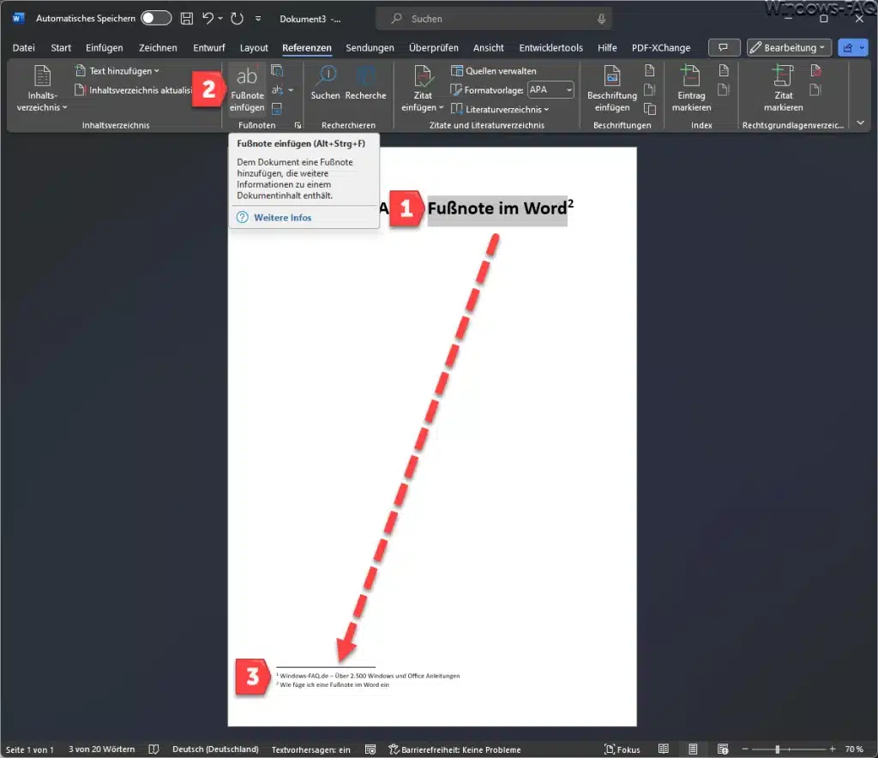Open the Suchen lookup tool

coord(325,84)
